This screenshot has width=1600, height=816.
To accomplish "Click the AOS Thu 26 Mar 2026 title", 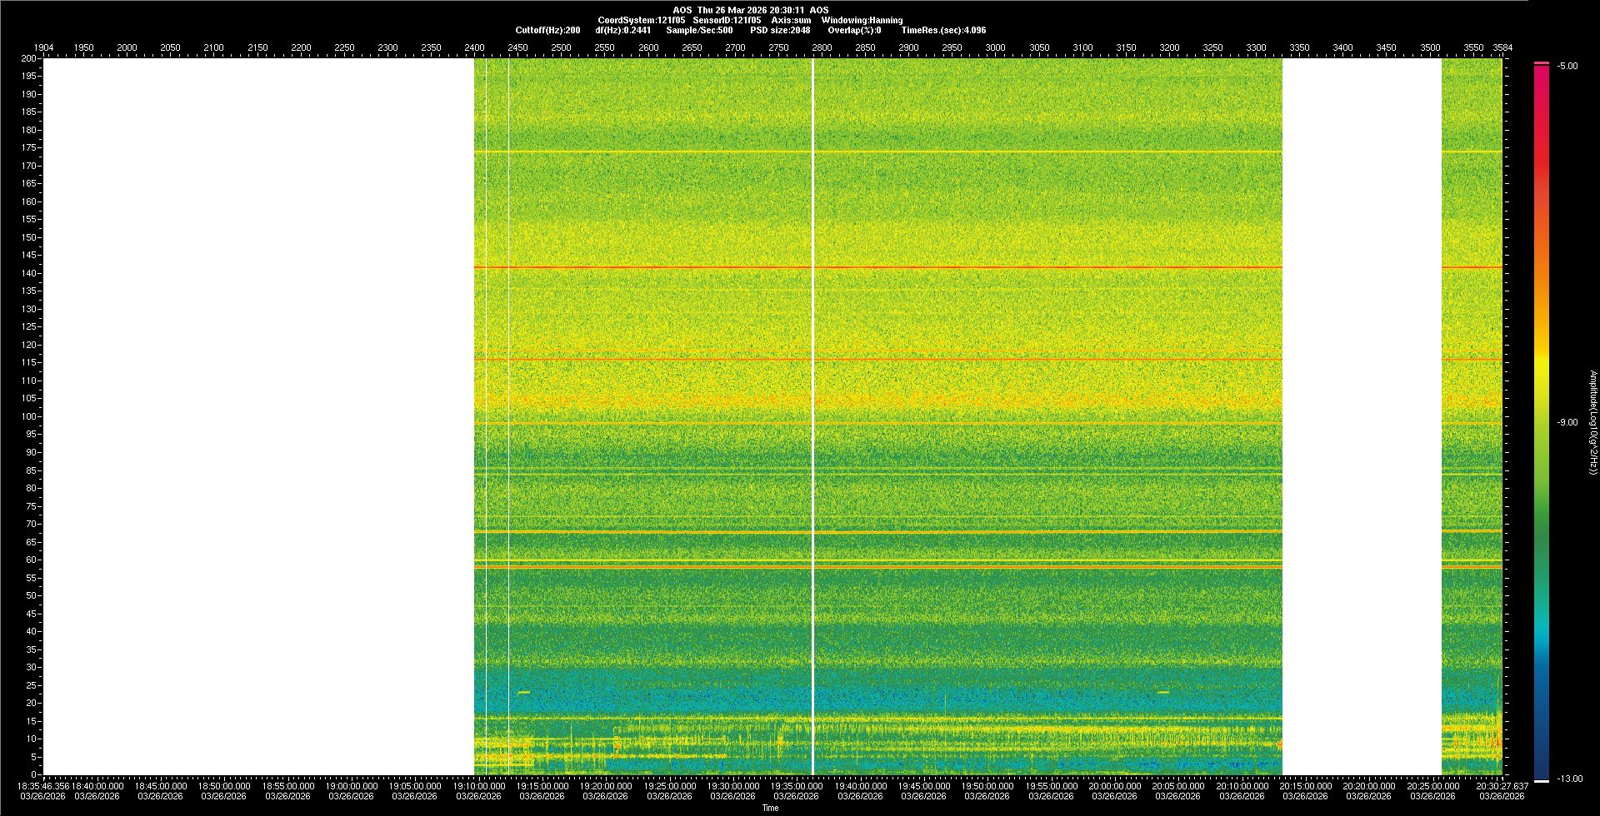I will [750, 10].
